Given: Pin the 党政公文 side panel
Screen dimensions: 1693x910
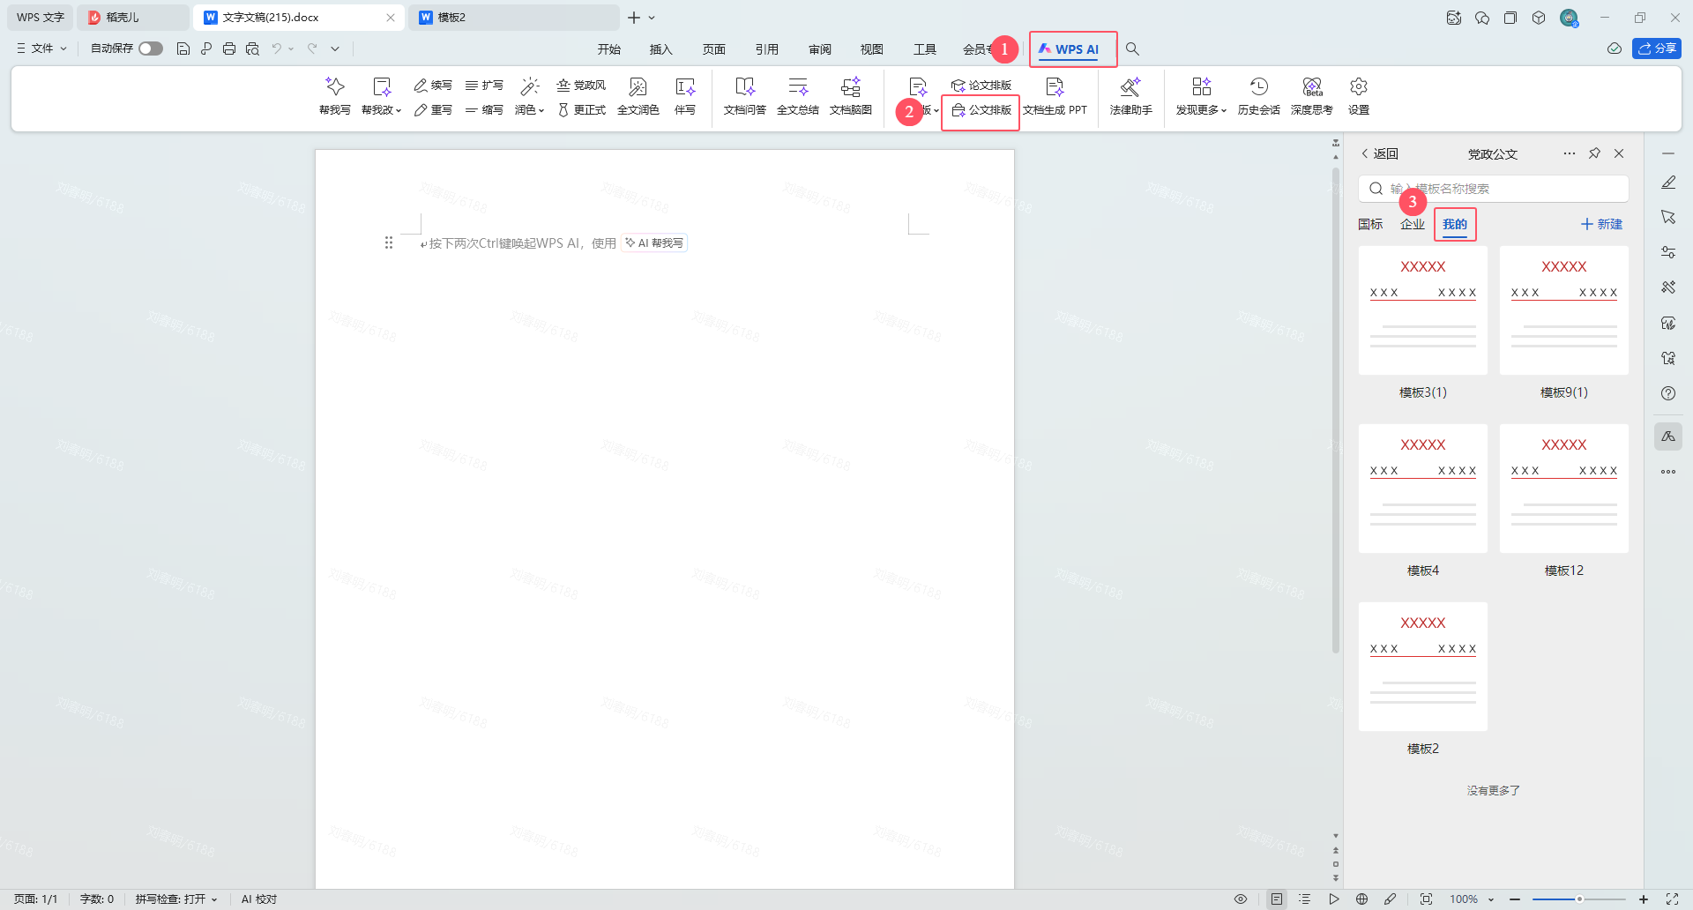Looking at the screenshot, I should (x=1594, y=153).
